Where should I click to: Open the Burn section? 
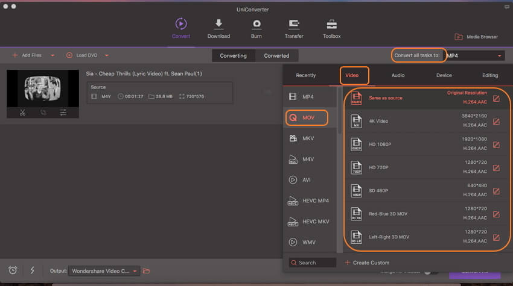point(256,29)
